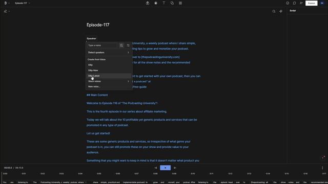Open the media files toolbar icon
Viewport: 328px width, 184px height.
coord(148,3)
